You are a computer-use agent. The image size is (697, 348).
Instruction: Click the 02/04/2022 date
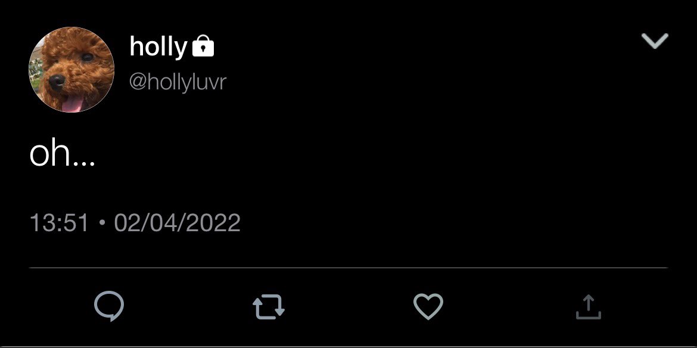178,223
